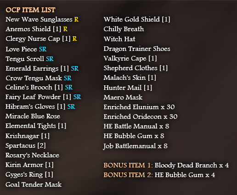Image resolution: width=237 pixels, height=195 pixels.
Task: Click HE Battle Manual x 8
Action: click(x=136, y=126)
